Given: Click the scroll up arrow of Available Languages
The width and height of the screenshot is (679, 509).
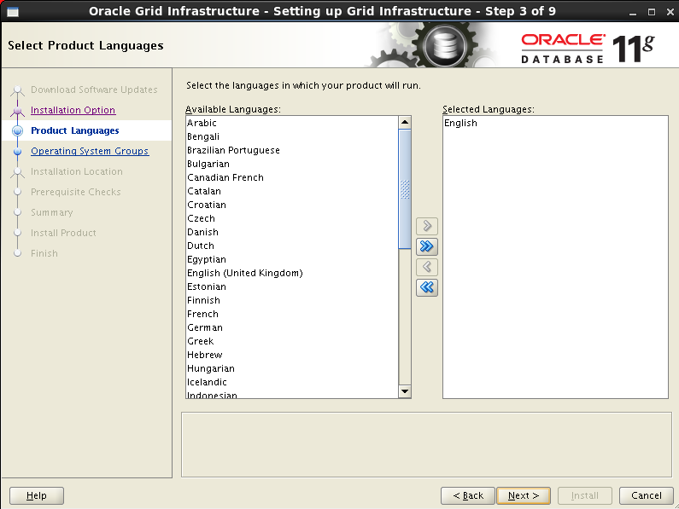Looking at the screenshot, I should 405,123.
